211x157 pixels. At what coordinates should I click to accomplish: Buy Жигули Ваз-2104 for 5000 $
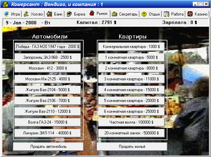pyautogui.click(x=48, y=90)
